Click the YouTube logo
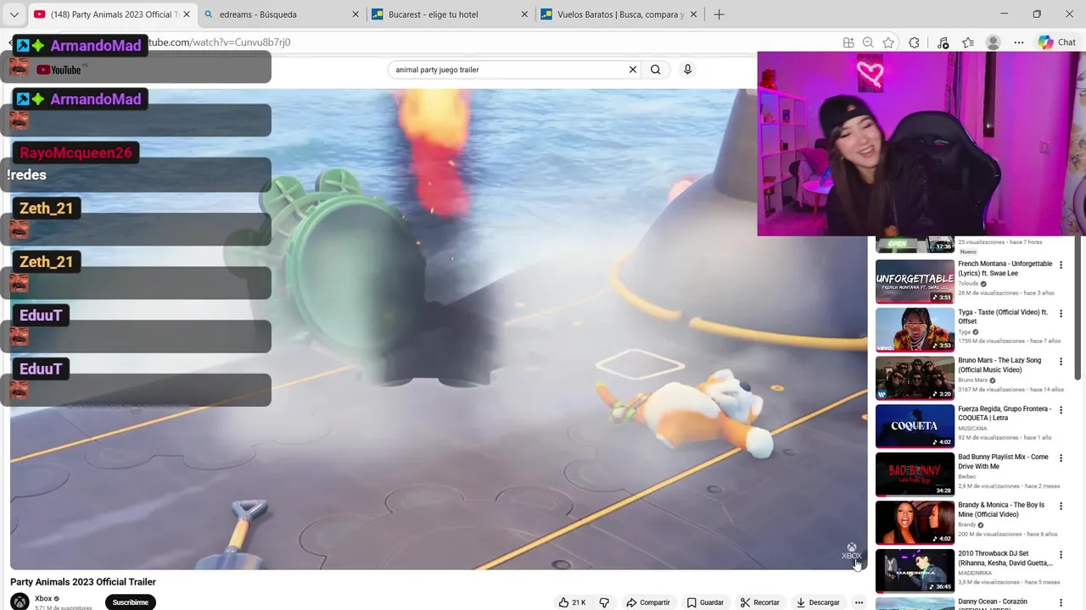Screen dimensions: 1086x610 coord(59,69)
